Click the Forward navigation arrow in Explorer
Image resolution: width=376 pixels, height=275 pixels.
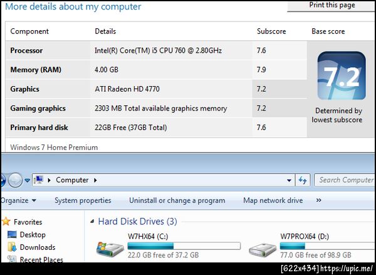[15, 180]
